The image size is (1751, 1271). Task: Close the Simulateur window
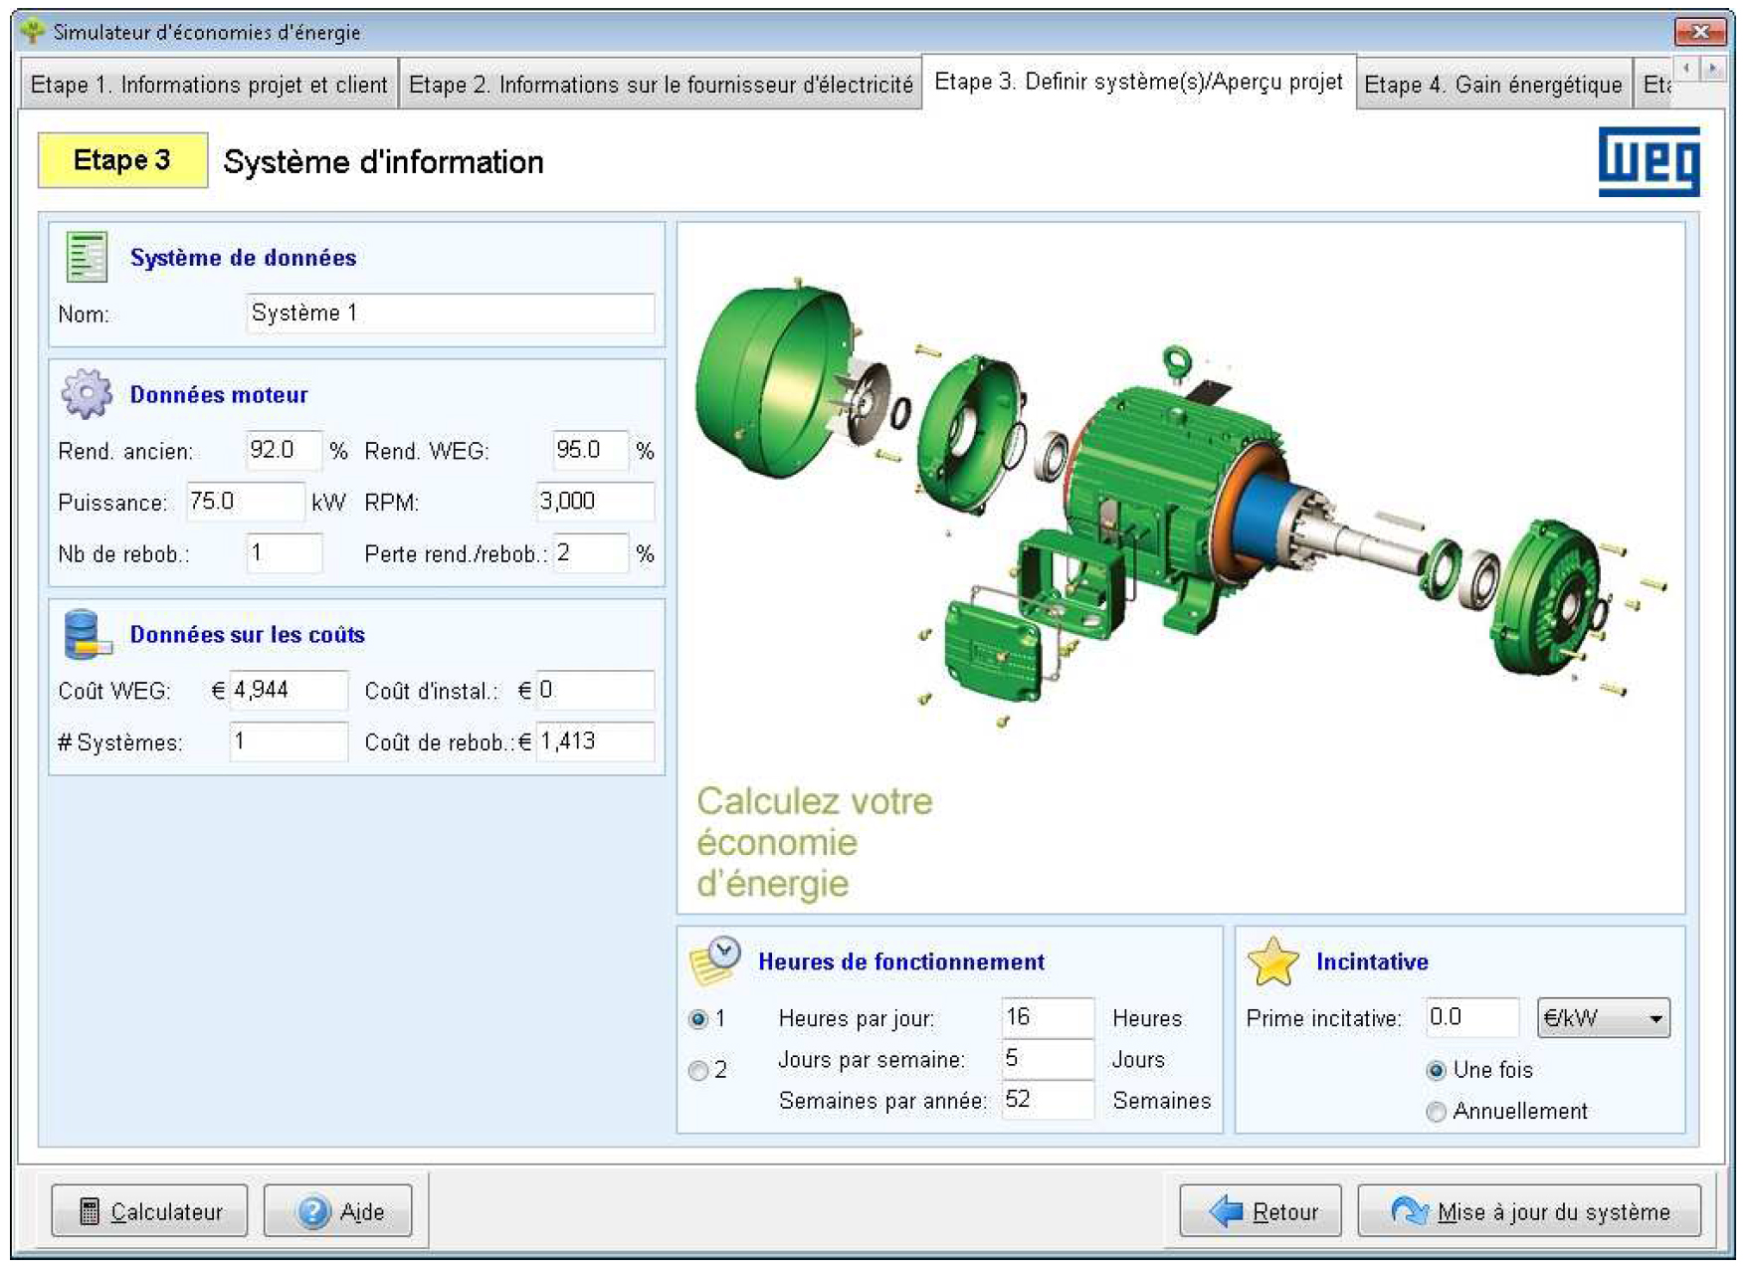(x=1700, y=32)
